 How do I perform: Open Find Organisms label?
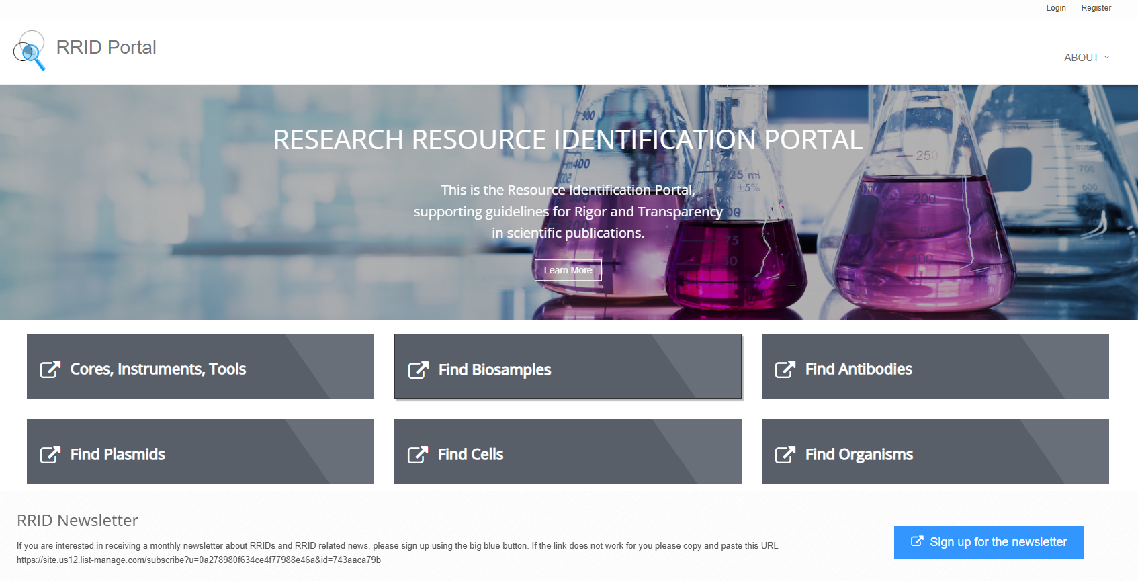pyautogui.click(x=859, y=455)
